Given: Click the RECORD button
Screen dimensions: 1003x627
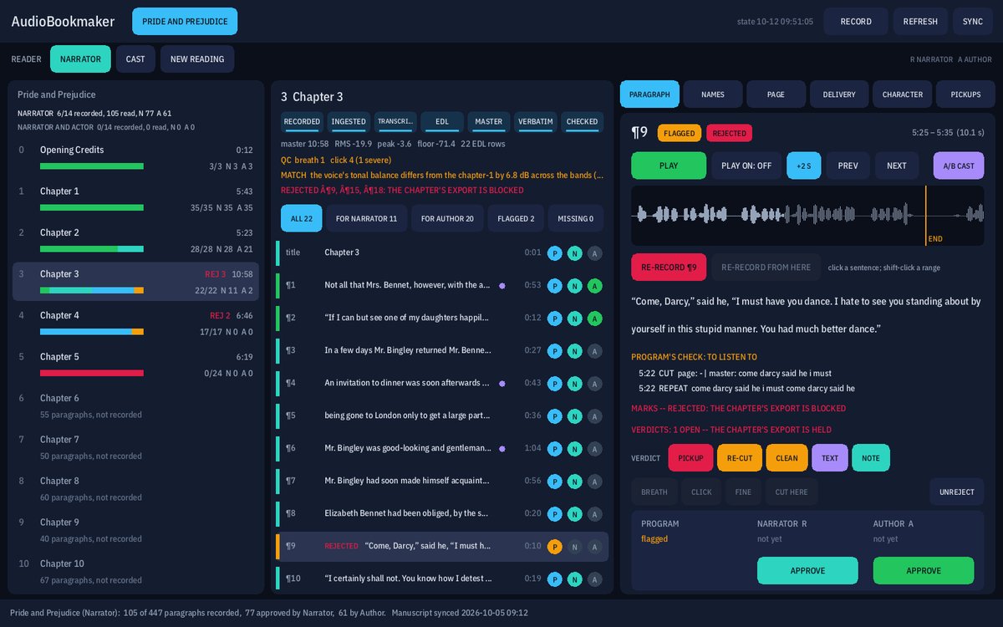Looking at the screenshot, I should (856, 22).
